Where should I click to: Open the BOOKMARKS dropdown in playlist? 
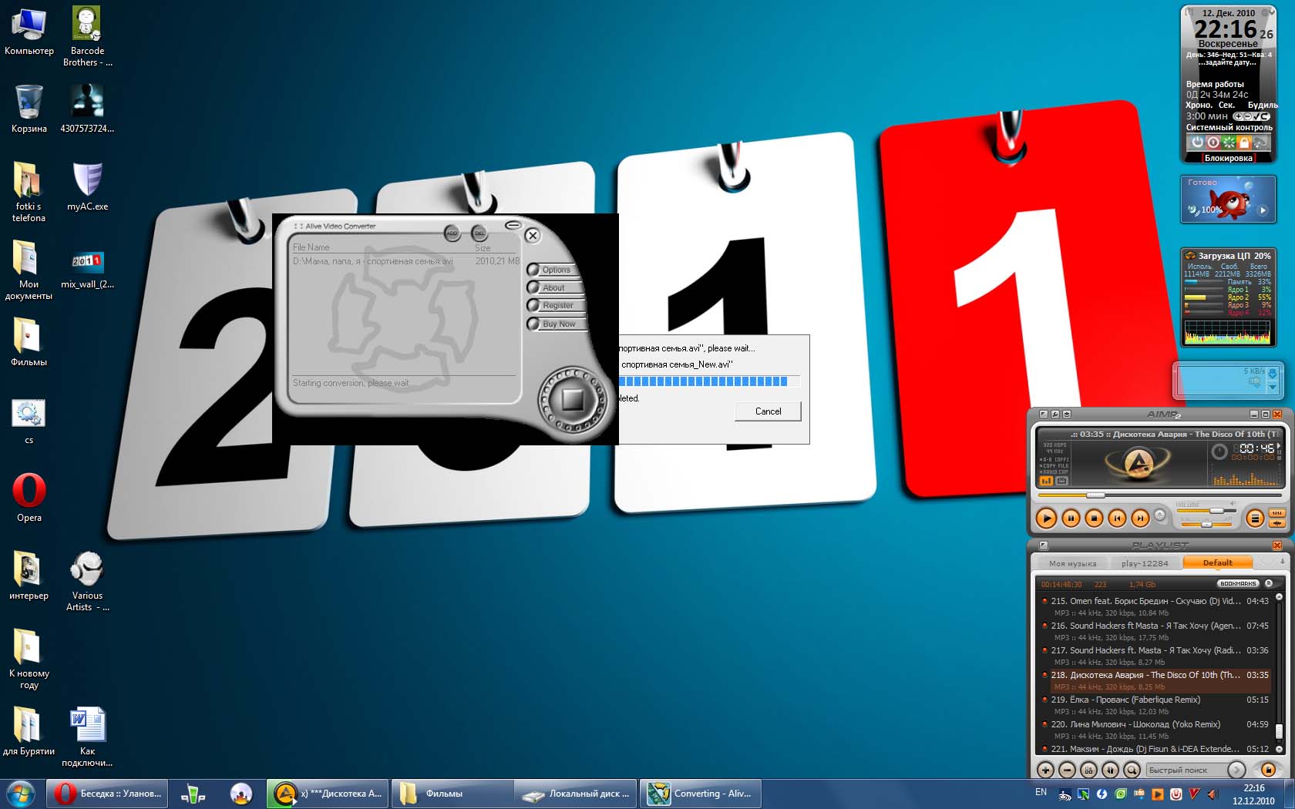point(1238,583)
